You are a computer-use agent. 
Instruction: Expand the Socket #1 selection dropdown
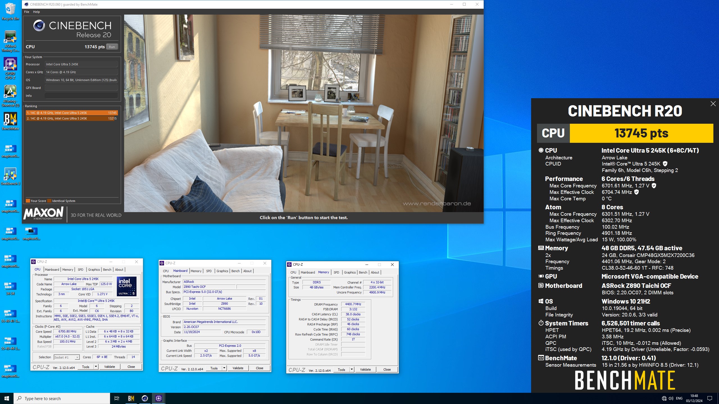point(77,357)
